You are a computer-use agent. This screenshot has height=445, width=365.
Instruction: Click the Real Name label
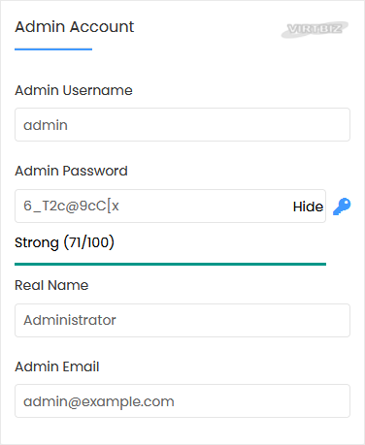pos(51,285)
